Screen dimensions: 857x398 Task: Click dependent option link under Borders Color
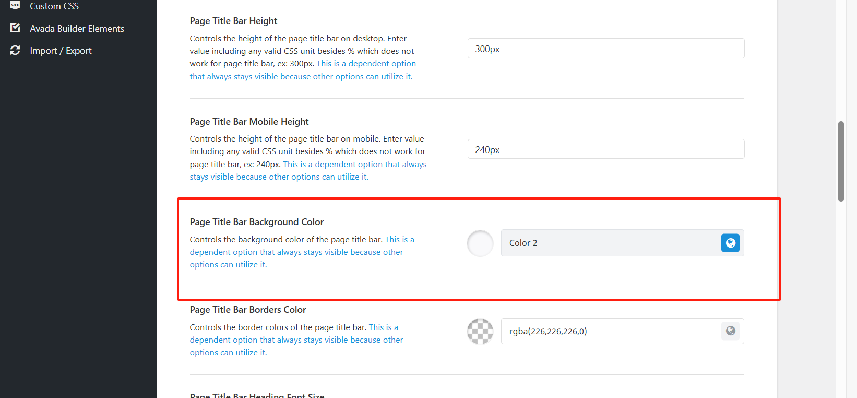[296, 340]
